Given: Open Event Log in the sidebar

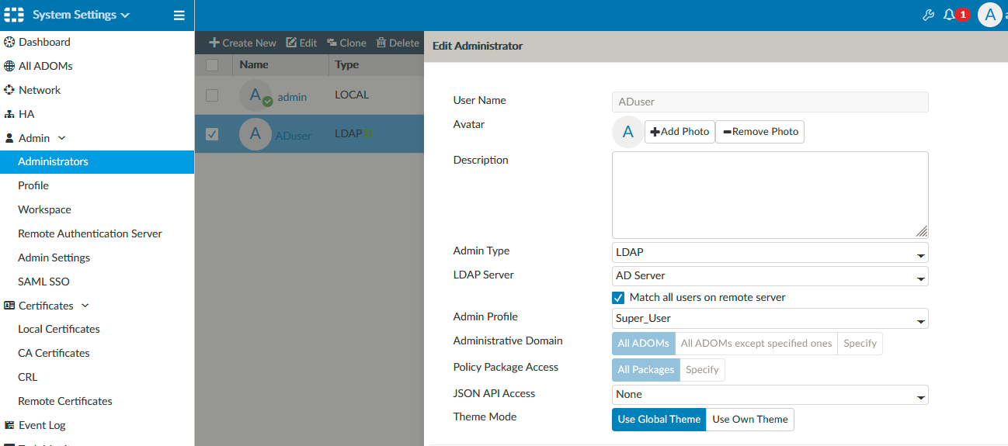Looking at the screenshot, I should pos(42,425).
